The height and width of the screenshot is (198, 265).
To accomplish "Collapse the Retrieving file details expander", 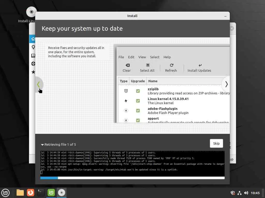I will [x=42, y=145].
